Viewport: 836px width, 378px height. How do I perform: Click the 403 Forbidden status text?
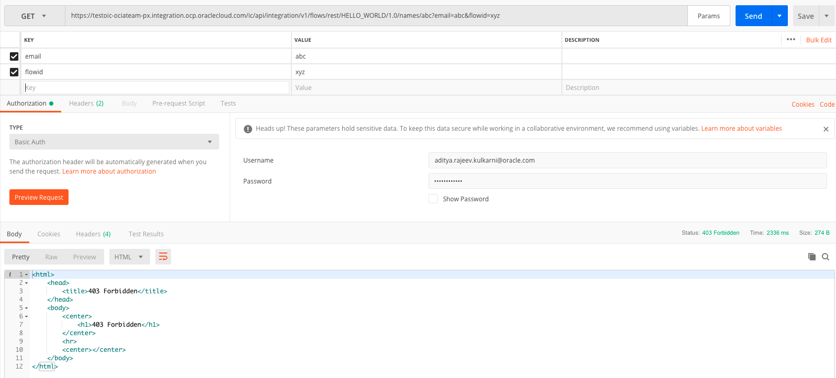pyautogui.click(x=720, y=233)
